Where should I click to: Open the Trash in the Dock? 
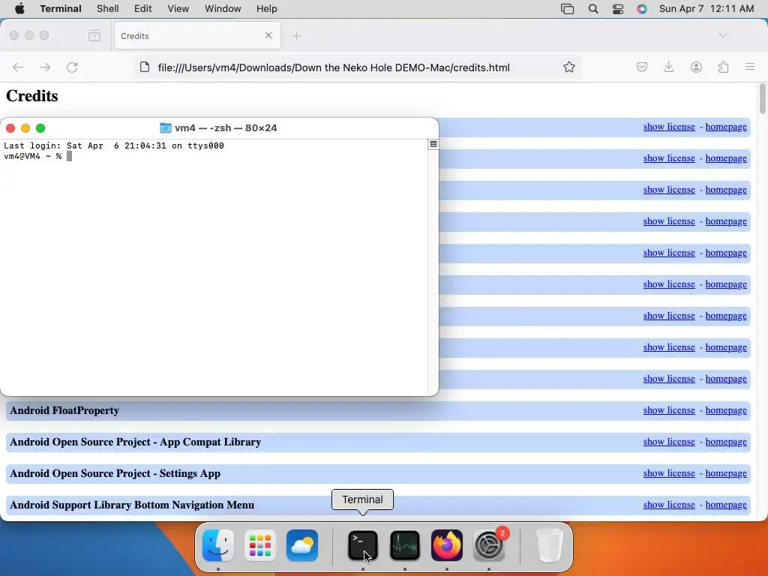coord(550,545)
